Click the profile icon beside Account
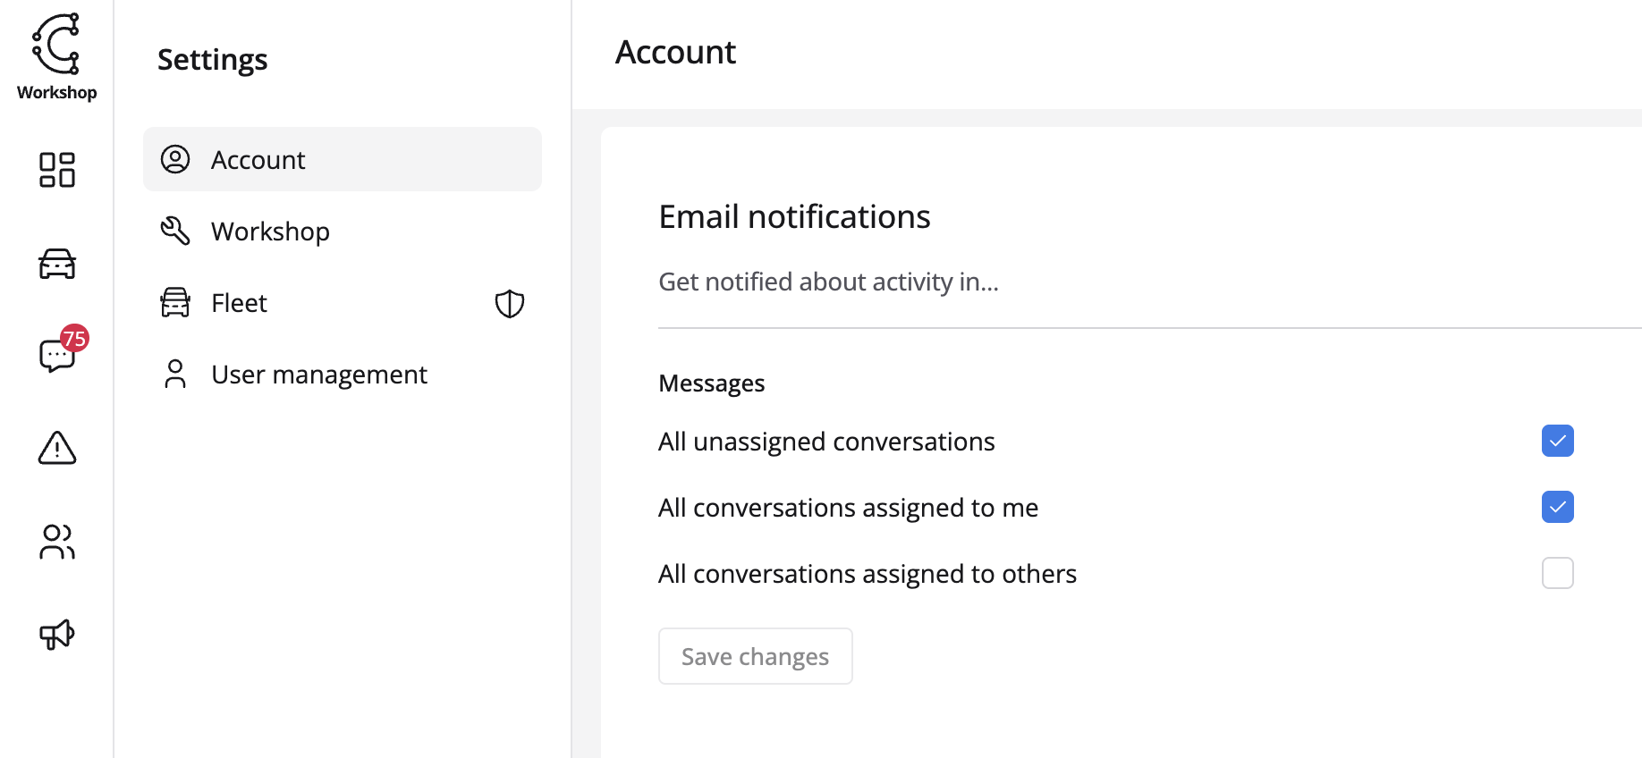The width and height of the screenshot is (1642, 758). point(175,159)
